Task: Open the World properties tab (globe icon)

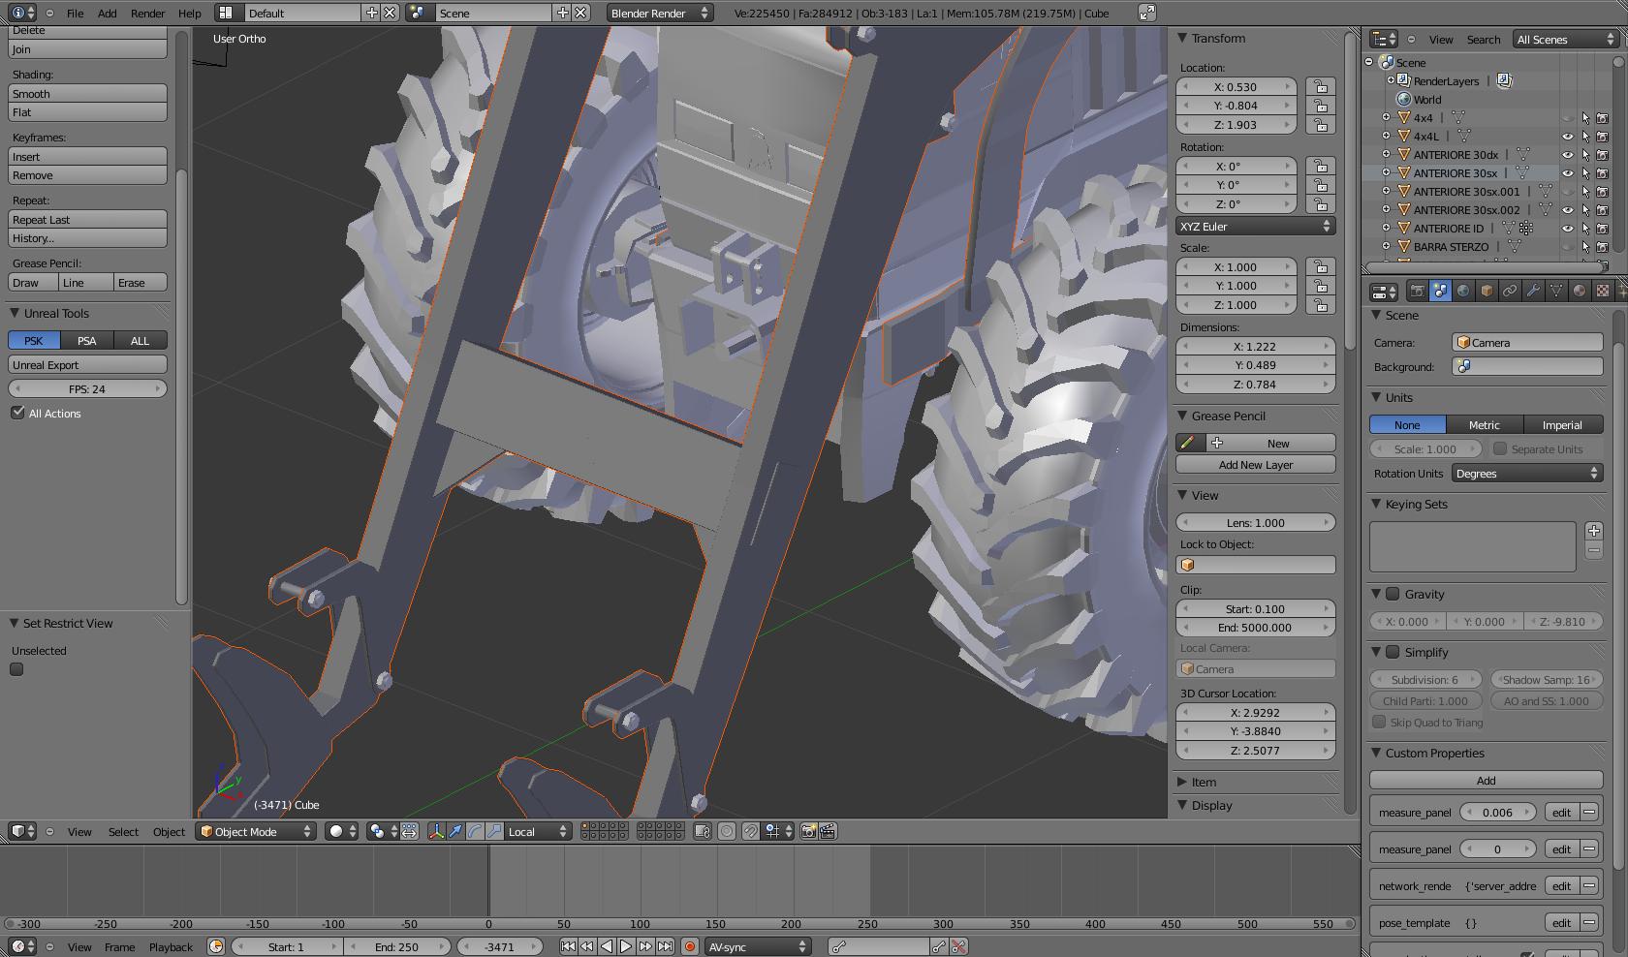Action: (x=1463, y=291)
